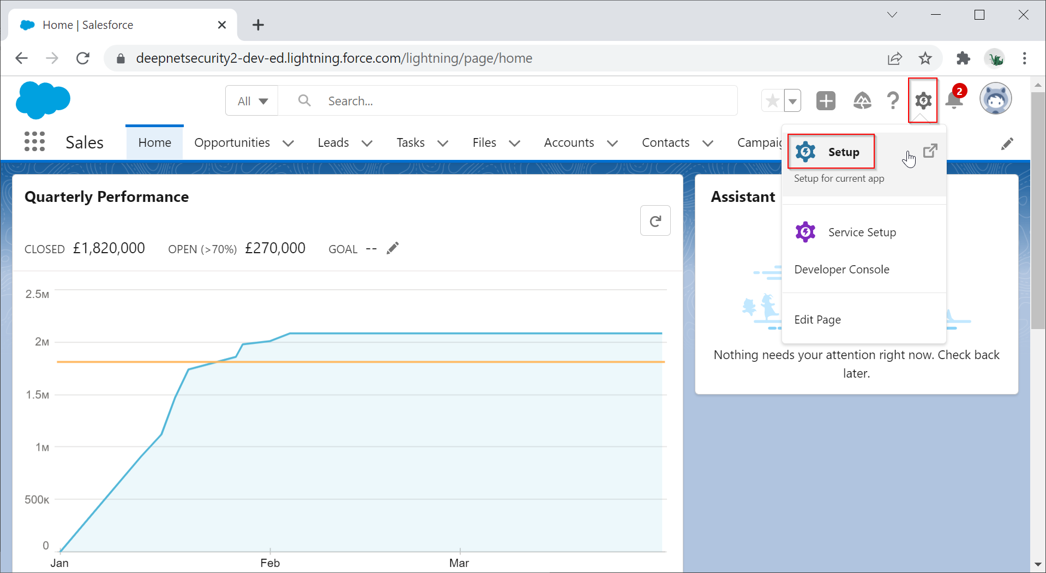Open the App Launcher grid icon
Viewport: 1046px width, 573px height.
34,142
